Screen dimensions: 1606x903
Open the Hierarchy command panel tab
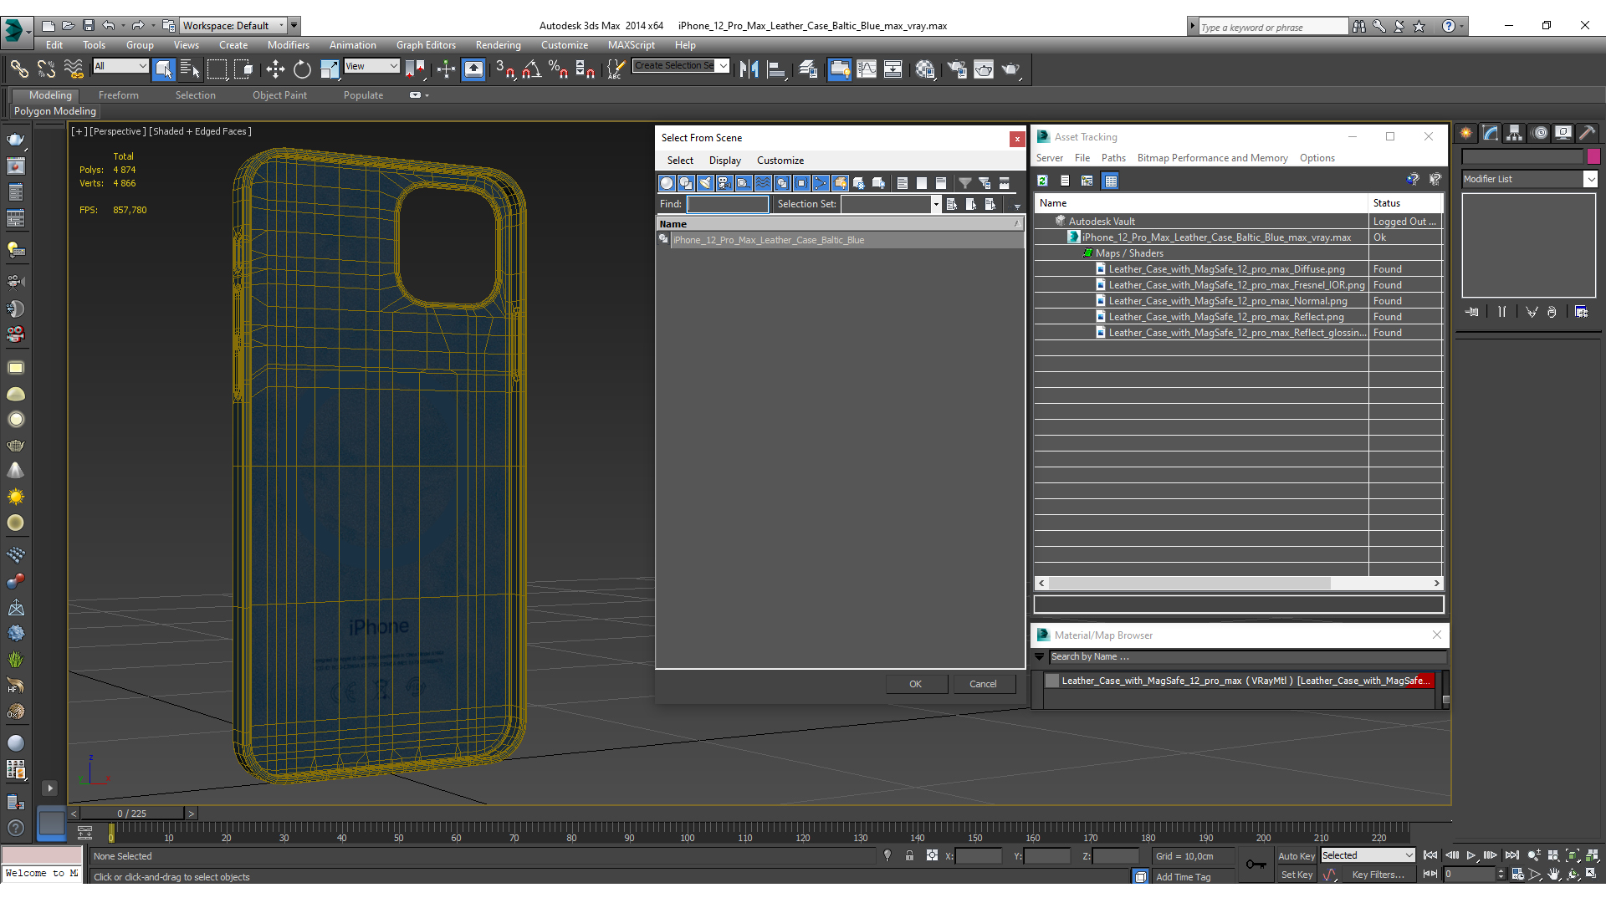point(1515,133)
